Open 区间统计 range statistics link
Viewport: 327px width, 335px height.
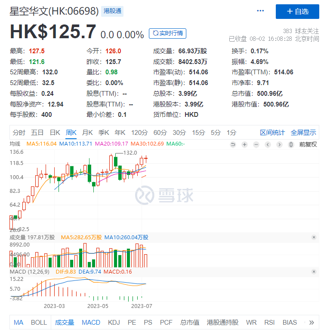point(272,132)
